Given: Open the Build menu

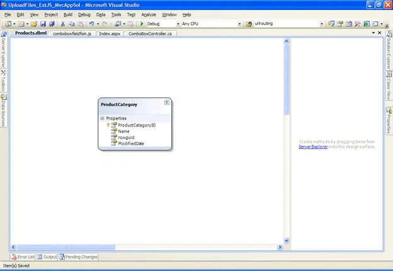Looking at the screenshot, I should pos(68,14).
